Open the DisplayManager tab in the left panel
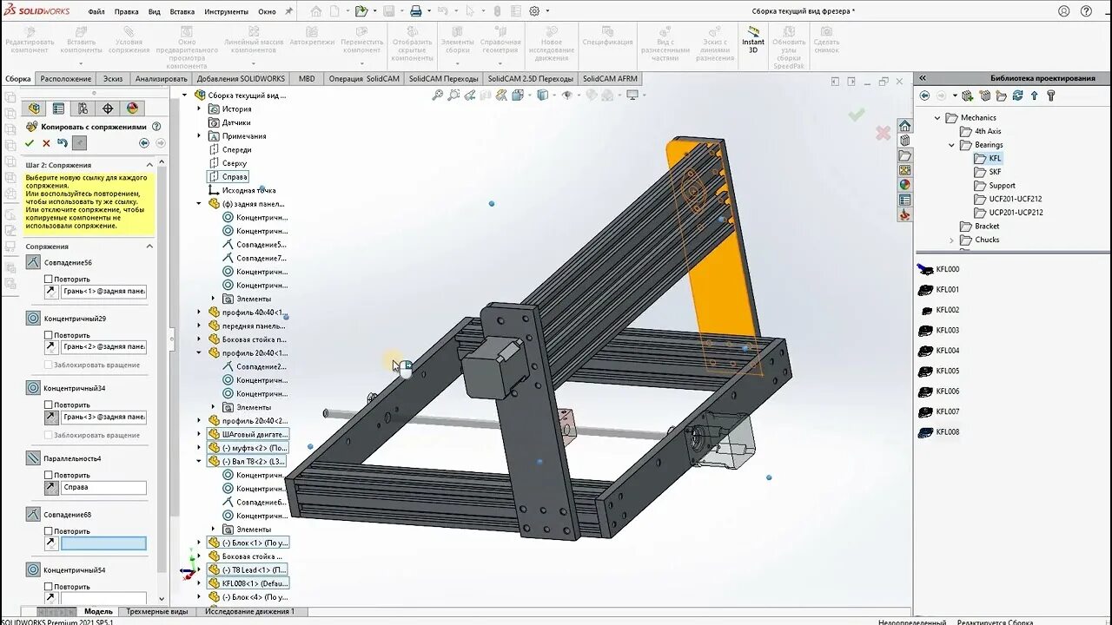1112x625 pixels. point(133,108)
